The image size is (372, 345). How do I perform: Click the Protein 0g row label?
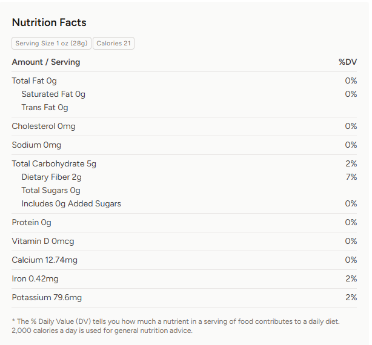[32, 222]
